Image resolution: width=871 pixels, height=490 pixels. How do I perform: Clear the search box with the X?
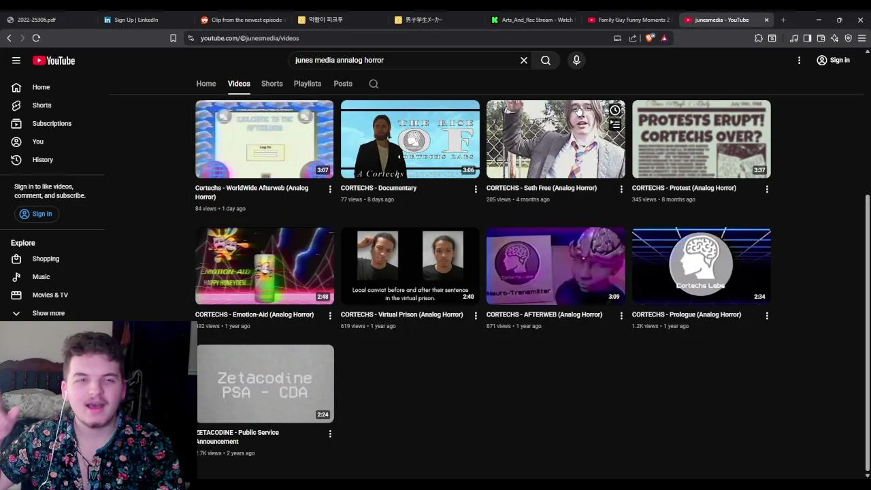524,61
